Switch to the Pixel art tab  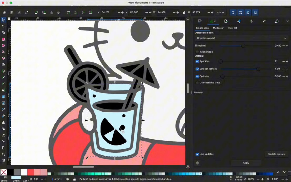232,28
